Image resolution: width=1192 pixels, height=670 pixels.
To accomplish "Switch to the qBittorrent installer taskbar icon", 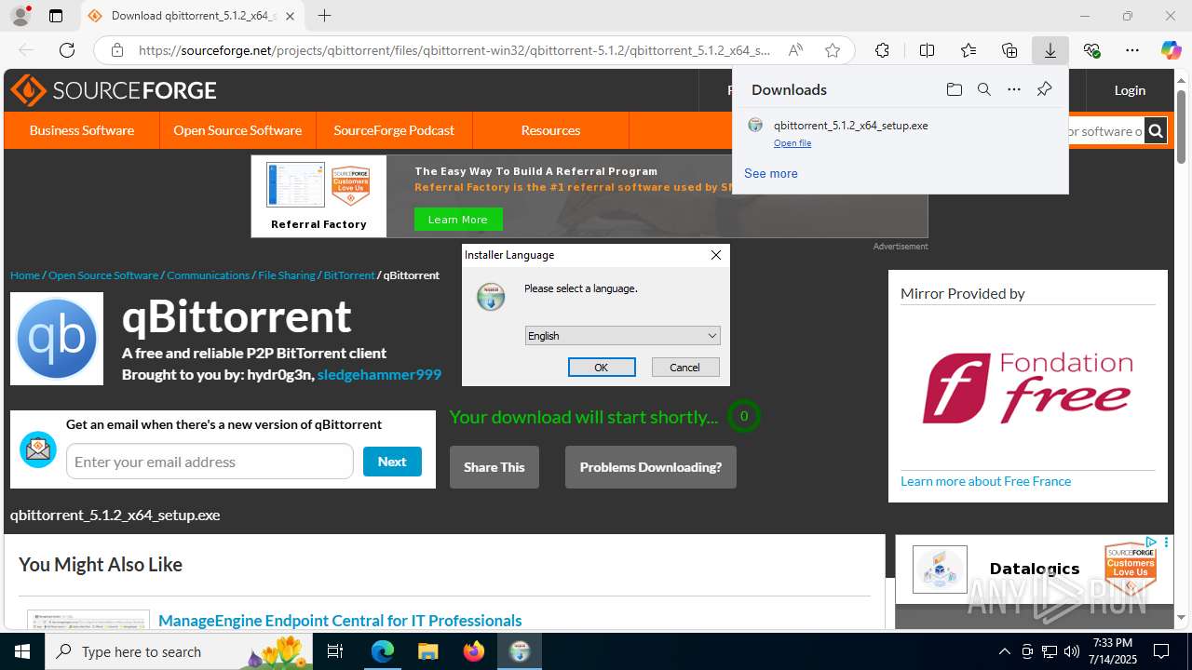I will 520,651.
